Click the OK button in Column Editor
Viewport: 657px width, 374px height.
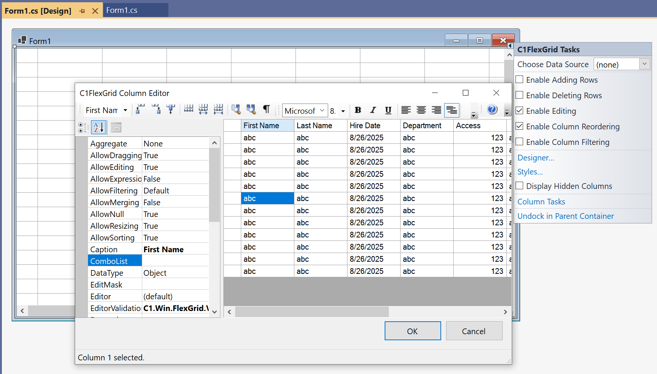[x=412, y=331]
